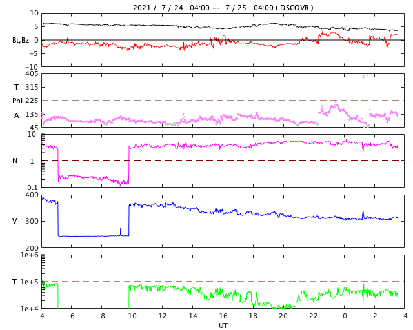Screen dimensions: 413x330
Task: Click the plot title date range text
Action: coord(223,8)
